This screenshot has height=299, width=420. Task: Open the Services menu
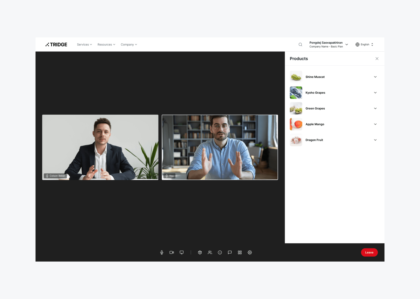point(84,45)
